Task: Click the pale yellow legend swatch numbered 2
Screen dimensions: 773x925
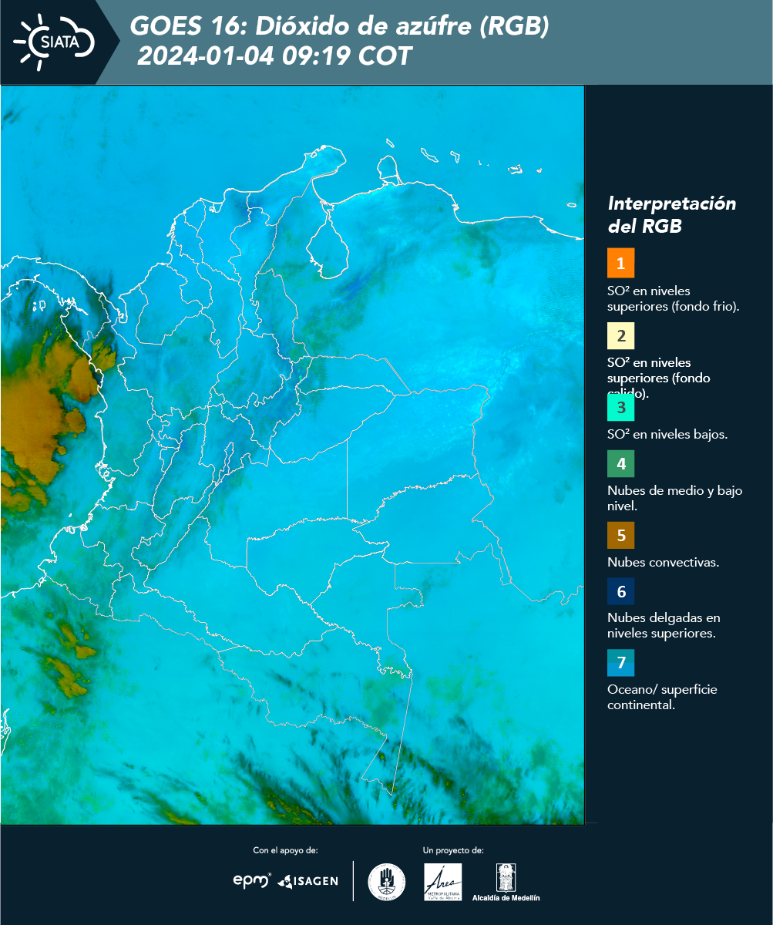Action: point(620,336)
